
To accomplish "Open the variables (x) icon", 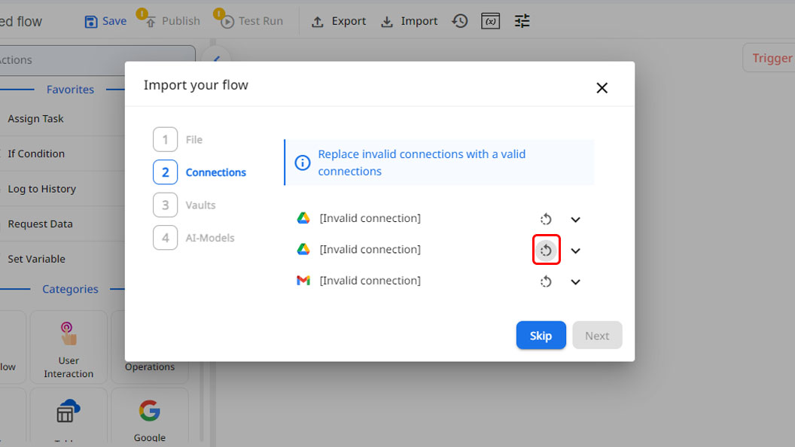I will click(x=490, y=21).
